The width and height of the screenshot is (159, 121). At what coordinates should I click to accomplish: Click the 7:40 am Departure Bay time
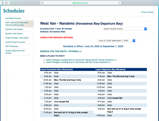tap(101, 76)
